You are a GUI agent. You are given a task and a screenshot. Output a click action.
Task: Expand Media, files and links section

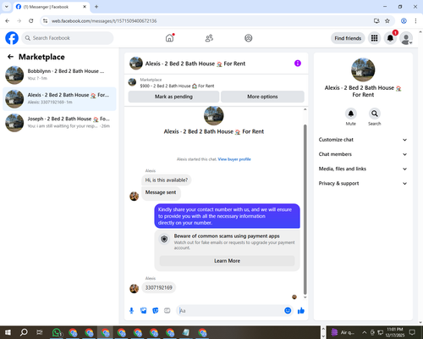(x=363, y=169)
